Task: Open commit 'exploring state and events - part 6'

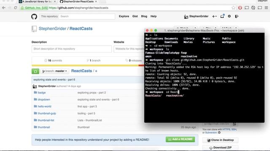Action: point(54,80)
